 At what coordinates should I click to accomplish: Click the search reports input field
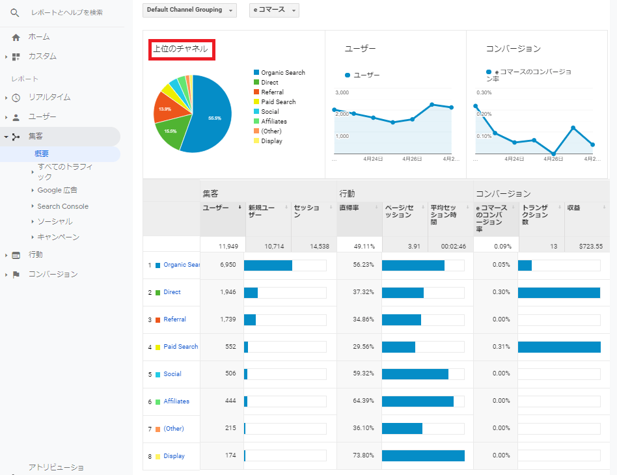[67, 12]
